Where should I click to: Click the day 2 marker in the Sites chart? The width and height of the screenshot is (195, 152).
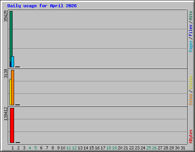click(18, 105)
